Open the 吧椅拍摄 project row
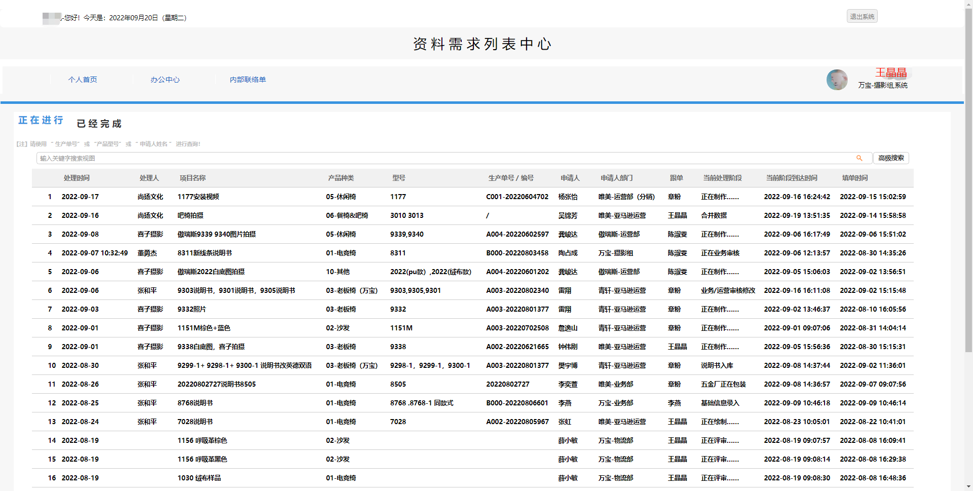 pos(191,215)
